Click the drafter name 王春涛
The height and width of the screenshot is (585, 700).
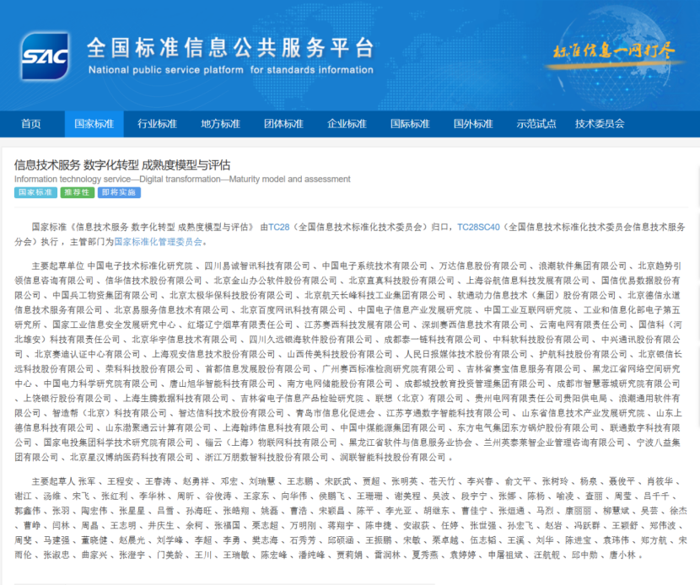(x=158, y=481)
